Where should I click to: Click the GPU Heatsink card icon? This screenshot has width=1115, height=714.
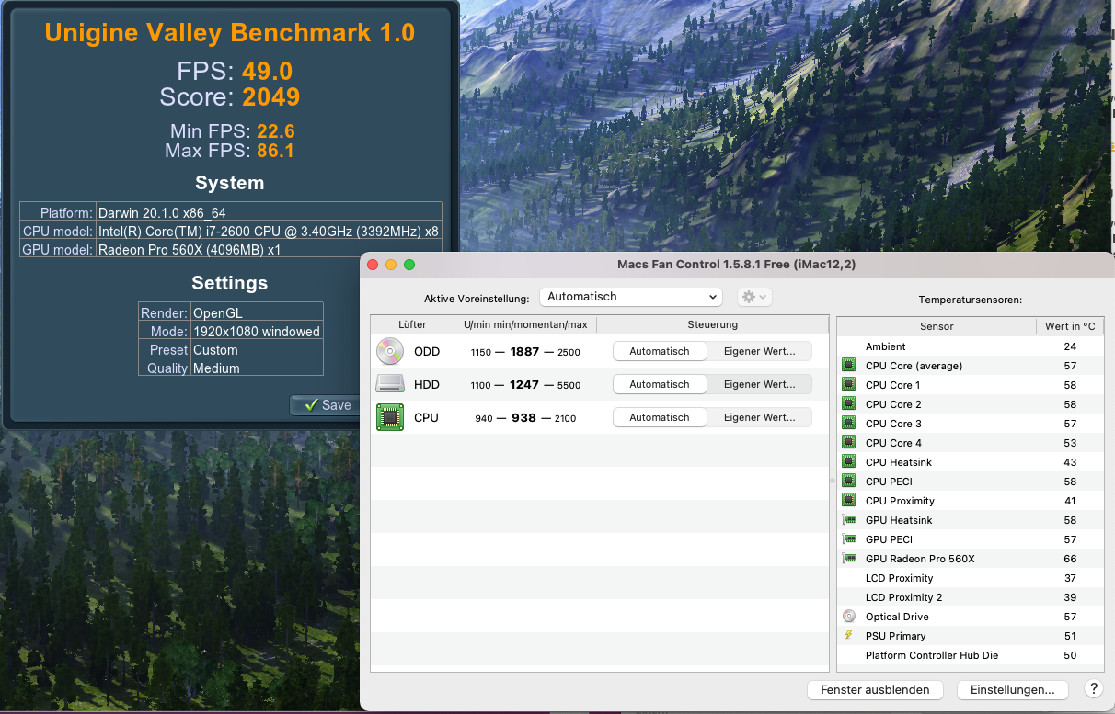click(x=848, y=520)
